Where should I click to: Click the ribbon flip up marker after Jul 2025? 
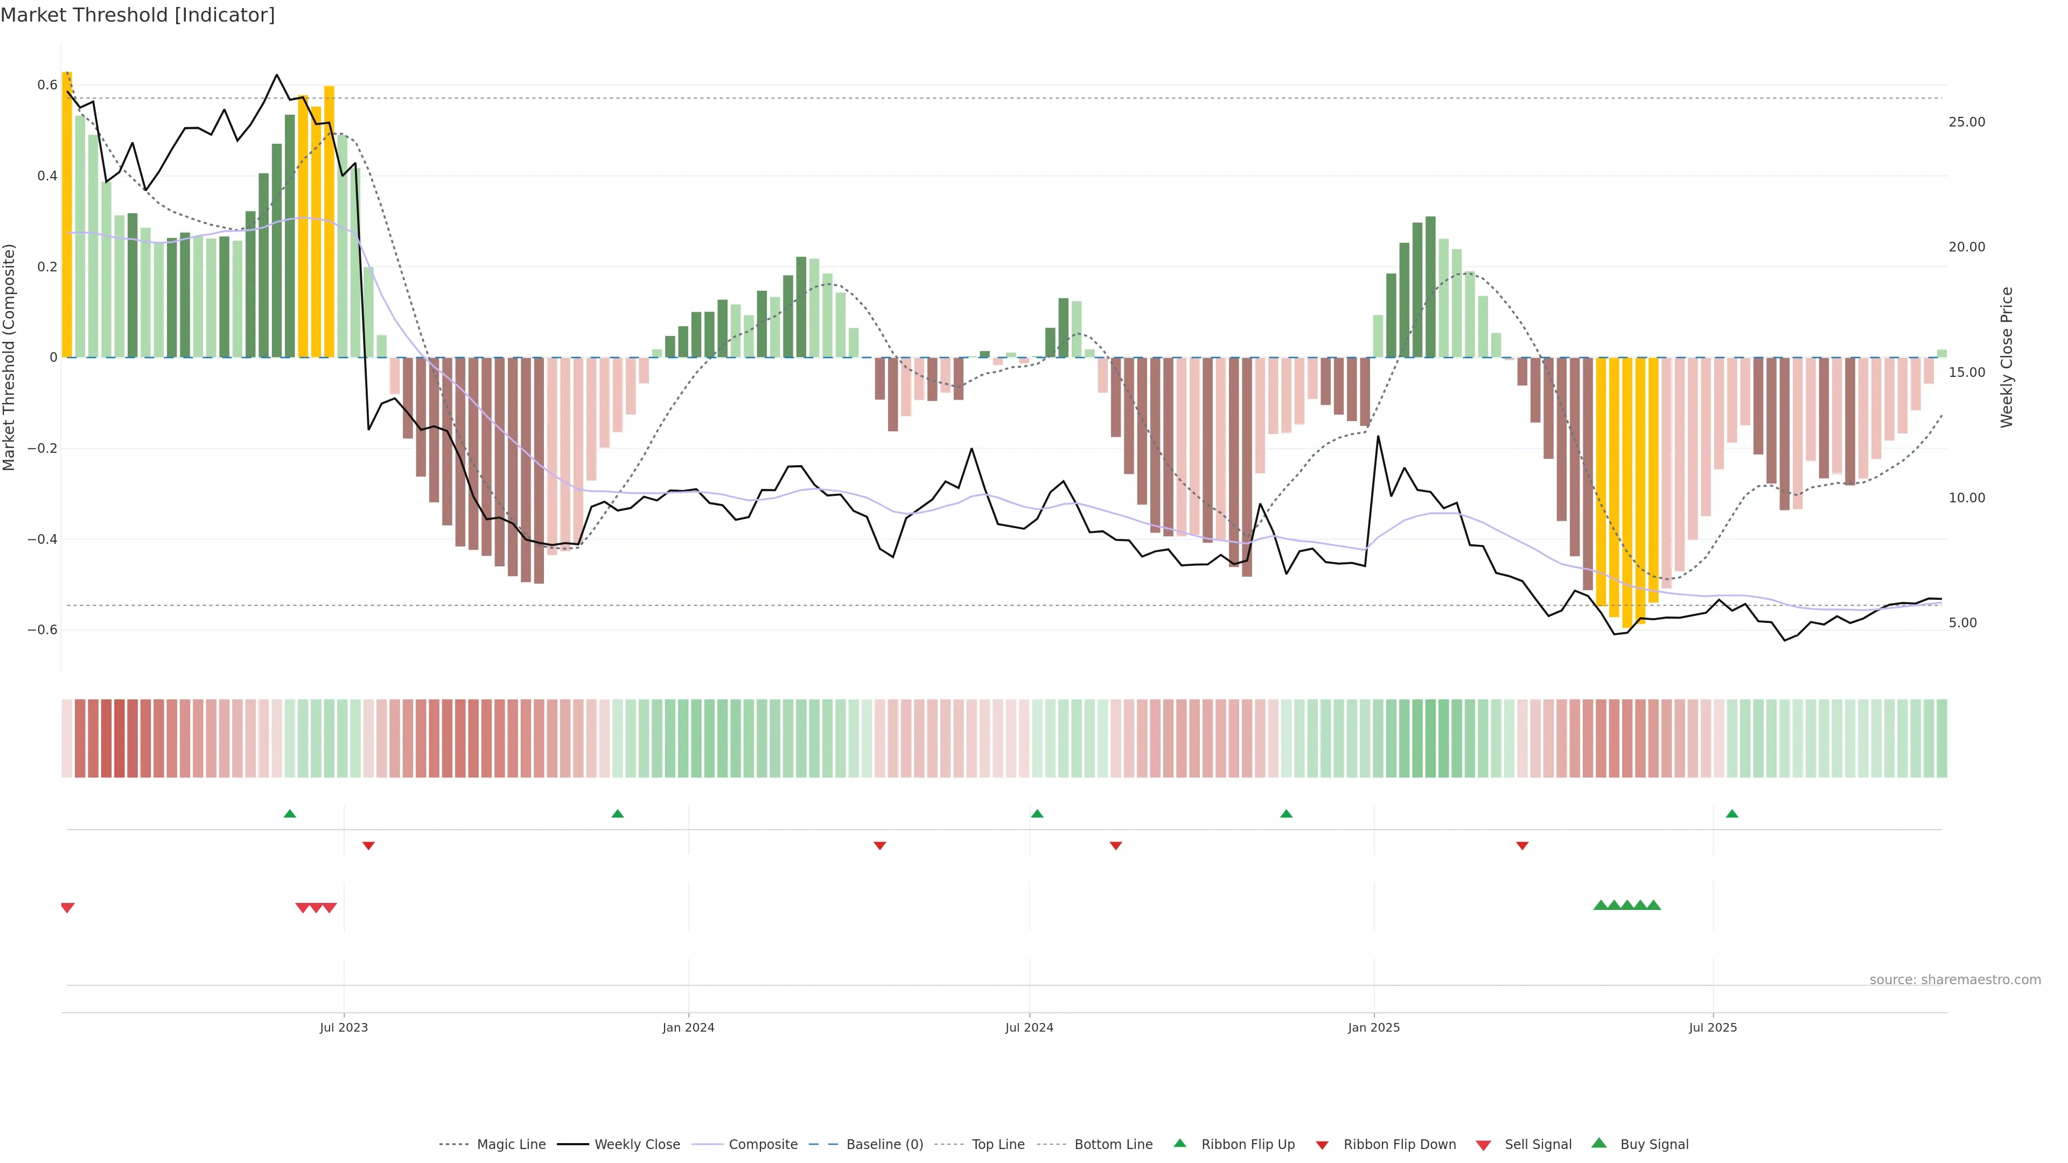point(1731,814)
